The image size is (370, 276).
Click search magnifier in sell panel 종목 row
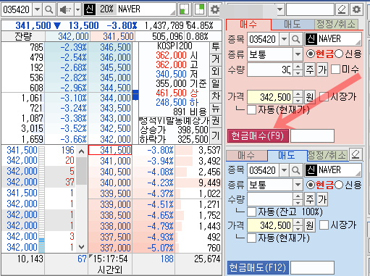click(296, 170)
